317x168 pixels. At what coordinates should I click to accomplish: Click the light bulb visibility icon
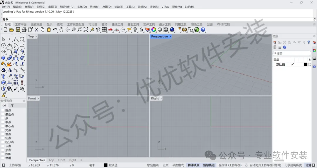[x=135, y=30]
